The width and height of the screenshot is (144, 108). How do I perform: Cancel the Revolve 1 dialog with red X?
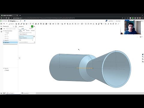(34, 26)
